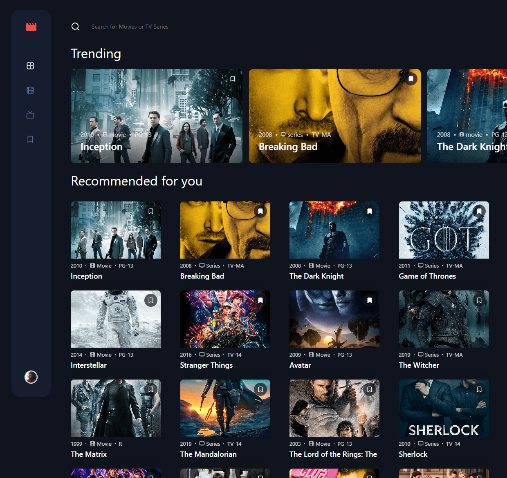Toggle bookmark on The Witcher card
Screen dimensions: 507x478
479,300
